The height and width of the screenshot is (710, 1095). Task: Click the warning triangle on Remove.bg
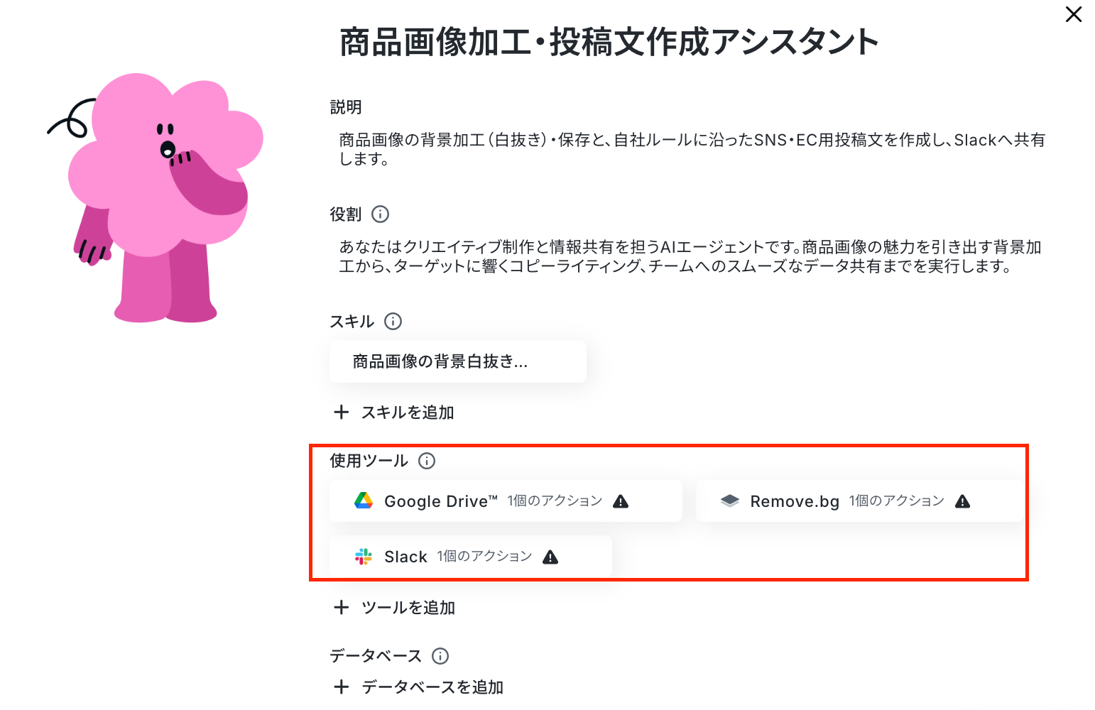tap(963, 501)
